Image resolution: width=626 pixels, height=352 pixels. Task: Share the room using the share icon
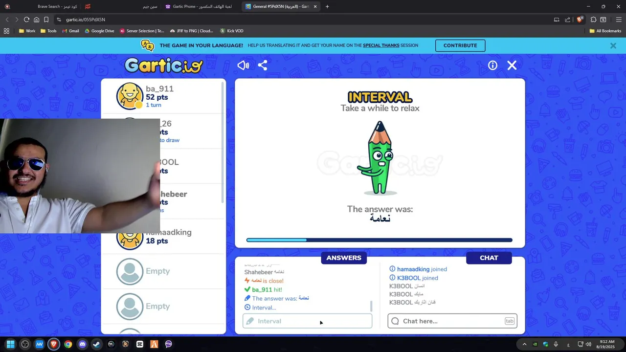pyautogui.click(x=263, y=65)
